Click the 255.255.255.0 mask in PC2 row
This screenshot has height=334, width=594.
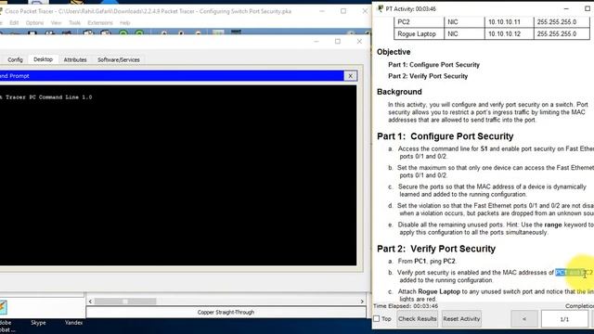[562, 22]
